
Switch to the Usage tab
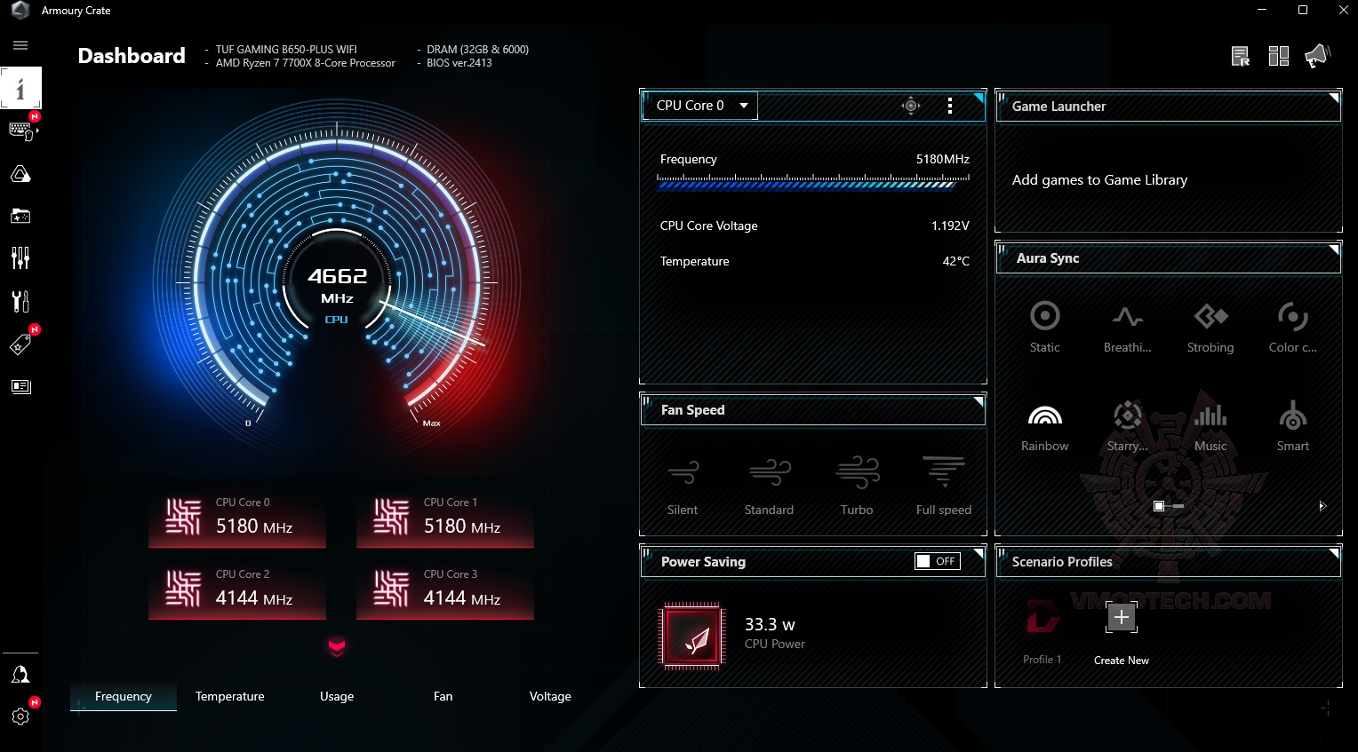337,696
